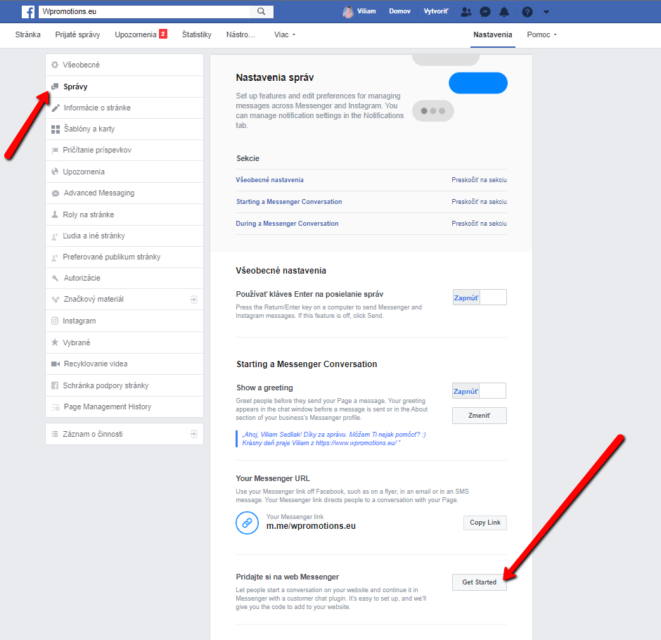Click the Zmeniť greeting button

click(480, 416)
